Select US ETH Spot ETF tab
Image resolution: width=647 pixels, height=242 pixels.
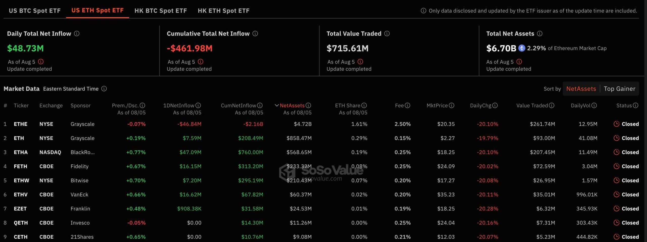pos(98,10)
